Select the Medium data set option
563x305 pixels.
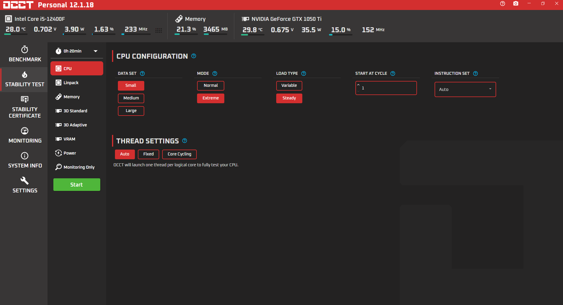point(131,98)
